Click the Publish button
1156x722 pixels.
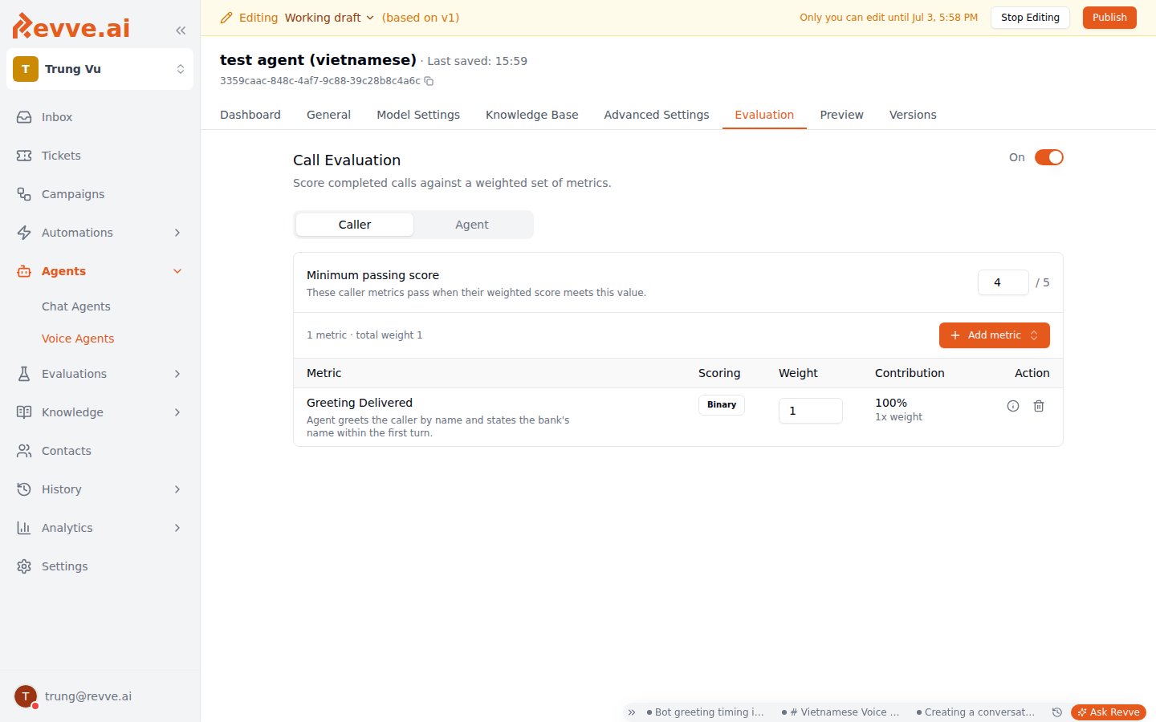1109,18
